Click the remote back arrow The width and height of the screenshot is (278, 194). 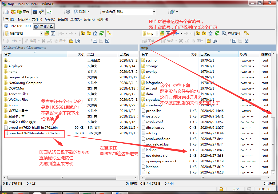(177, 33)
